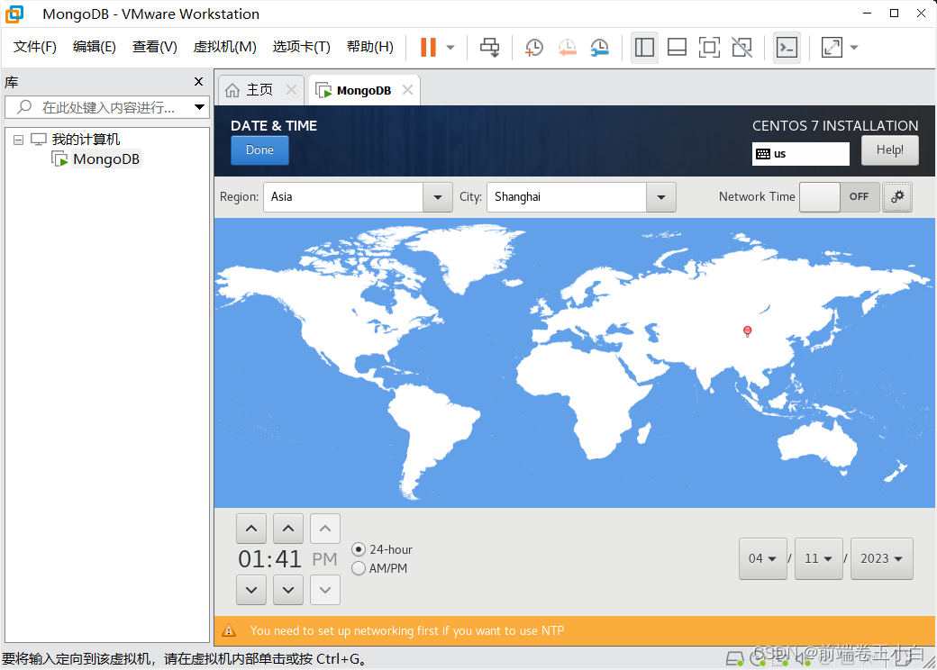Close the library panel
937x670 pixels.
198,82
